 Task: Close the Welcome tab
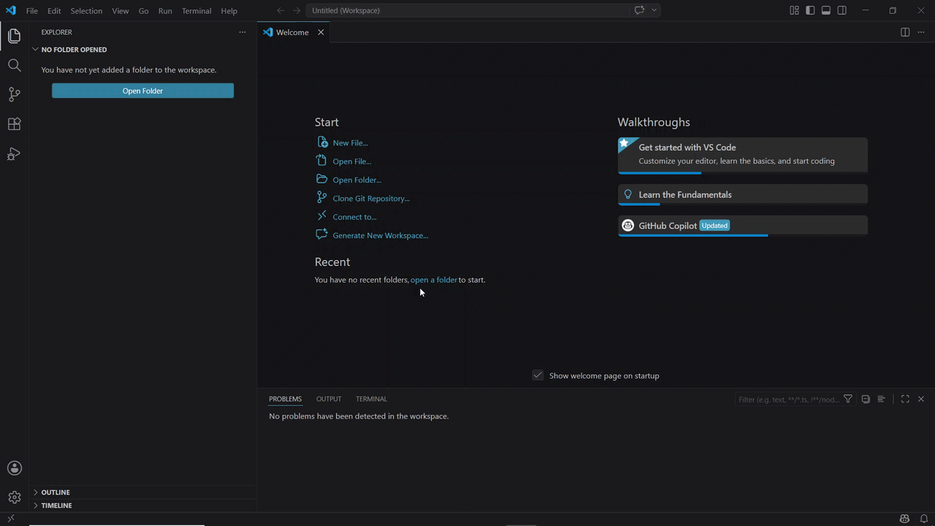pos(321,32)
